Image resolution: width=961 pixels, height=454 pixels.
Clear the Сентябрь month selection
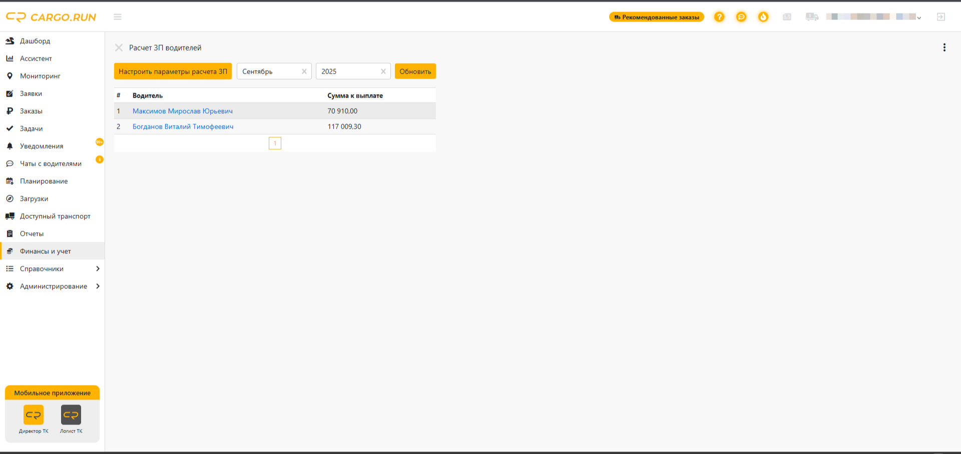point(304,72)
